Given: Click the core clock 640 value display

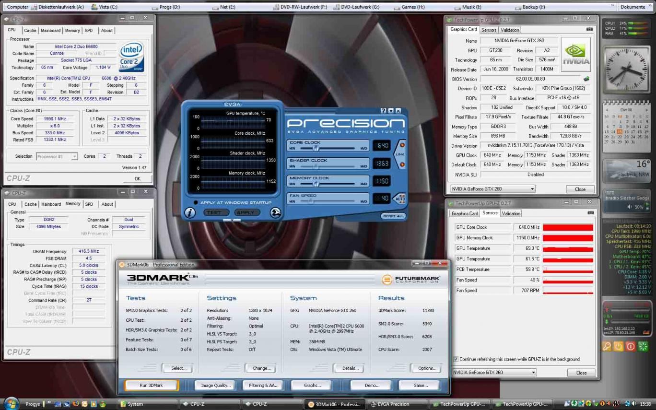Looking at the screenshot, I should click(x=382, y=145).
